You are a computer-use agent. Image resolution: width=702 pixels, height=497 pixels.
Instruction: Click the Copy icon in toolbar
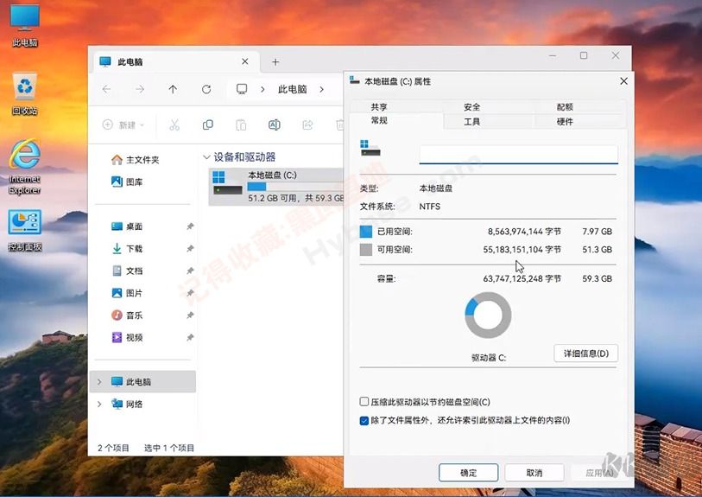pos(208,124)
